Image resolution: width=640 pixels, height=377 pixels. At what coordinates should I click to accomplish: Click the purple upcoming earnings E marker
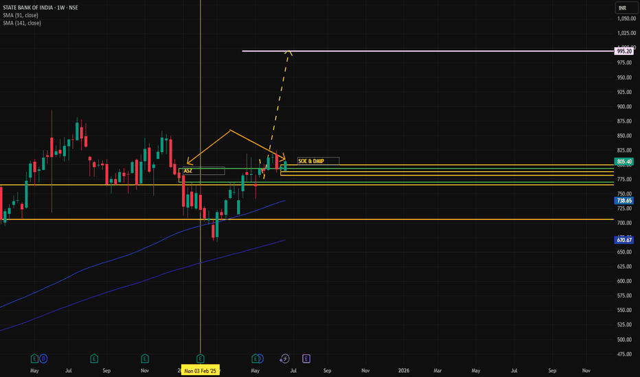pyautogui.click(x=306, y=358)
